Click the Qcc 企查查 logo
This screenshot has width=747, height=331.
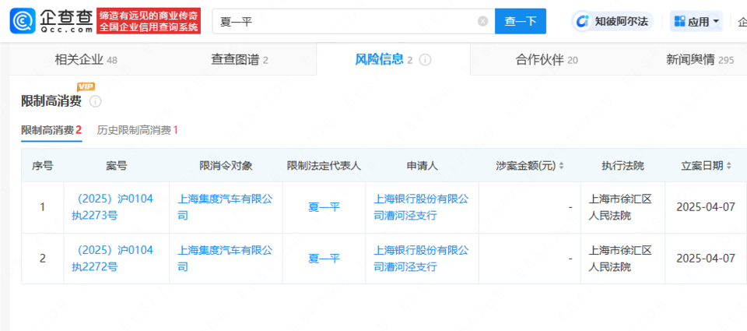click(x=51, y=21)
